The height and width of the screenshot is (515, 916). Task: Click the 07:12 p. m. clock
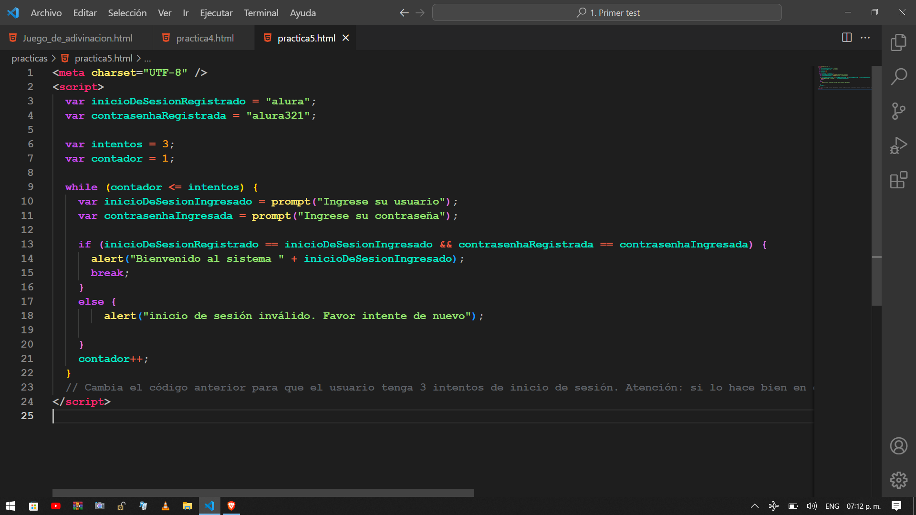coord(864,506)
